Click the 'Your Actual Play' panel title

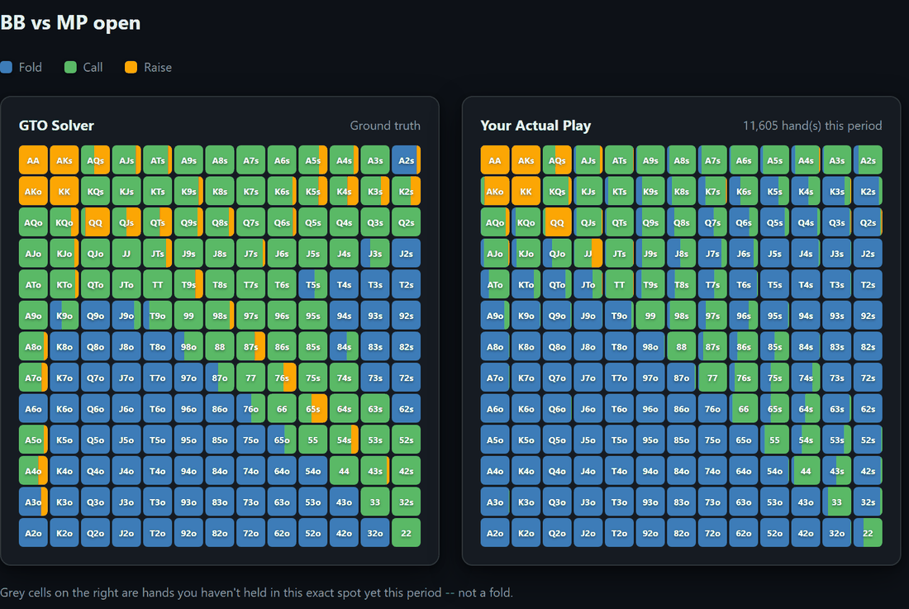(535, 126)
